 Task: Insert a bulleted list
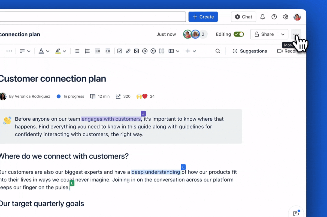point(77,51)
